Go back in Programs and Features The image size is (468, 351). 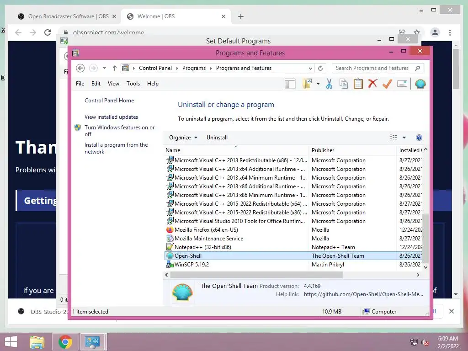click(80, 68)
